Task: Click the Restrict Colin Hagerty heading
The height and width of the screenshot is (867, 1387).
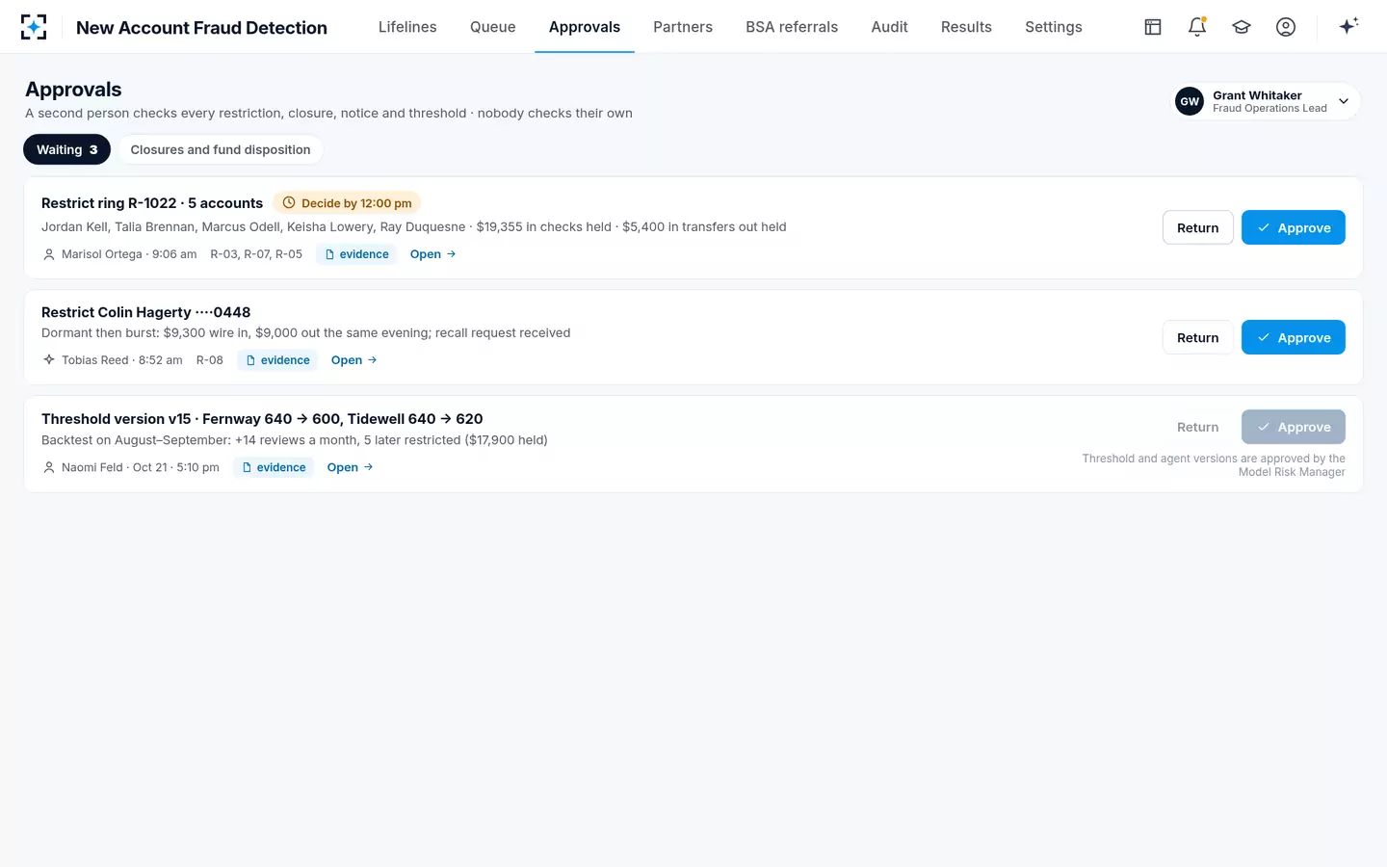Action: [146, 312]
